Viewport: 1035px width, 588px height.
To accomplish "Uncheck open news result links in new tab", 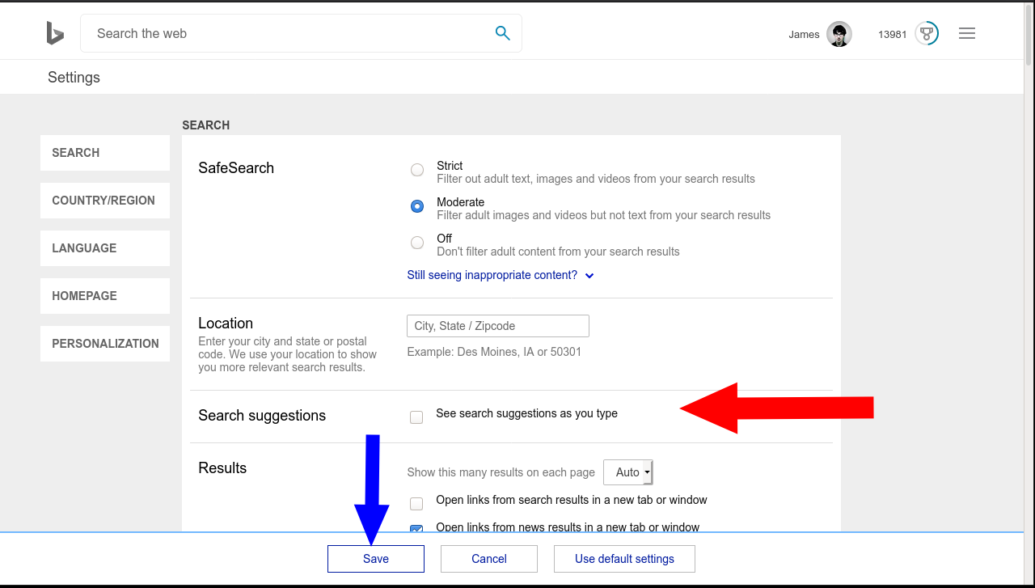I will (x=416, y=529).
